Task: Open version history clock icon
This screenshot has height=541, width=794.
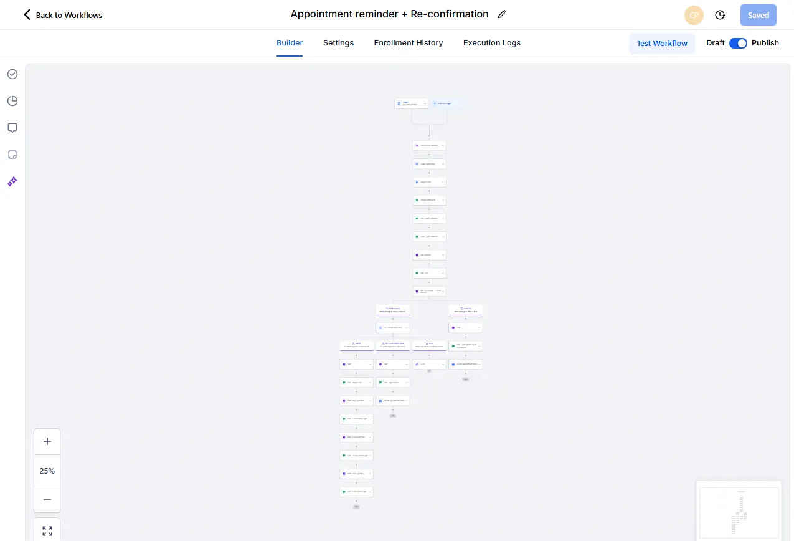Action: coord(720,15)
